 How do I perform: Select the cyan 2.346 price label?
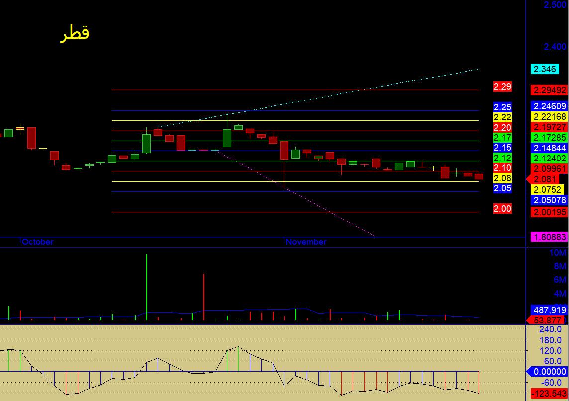[x=545, y=69]
